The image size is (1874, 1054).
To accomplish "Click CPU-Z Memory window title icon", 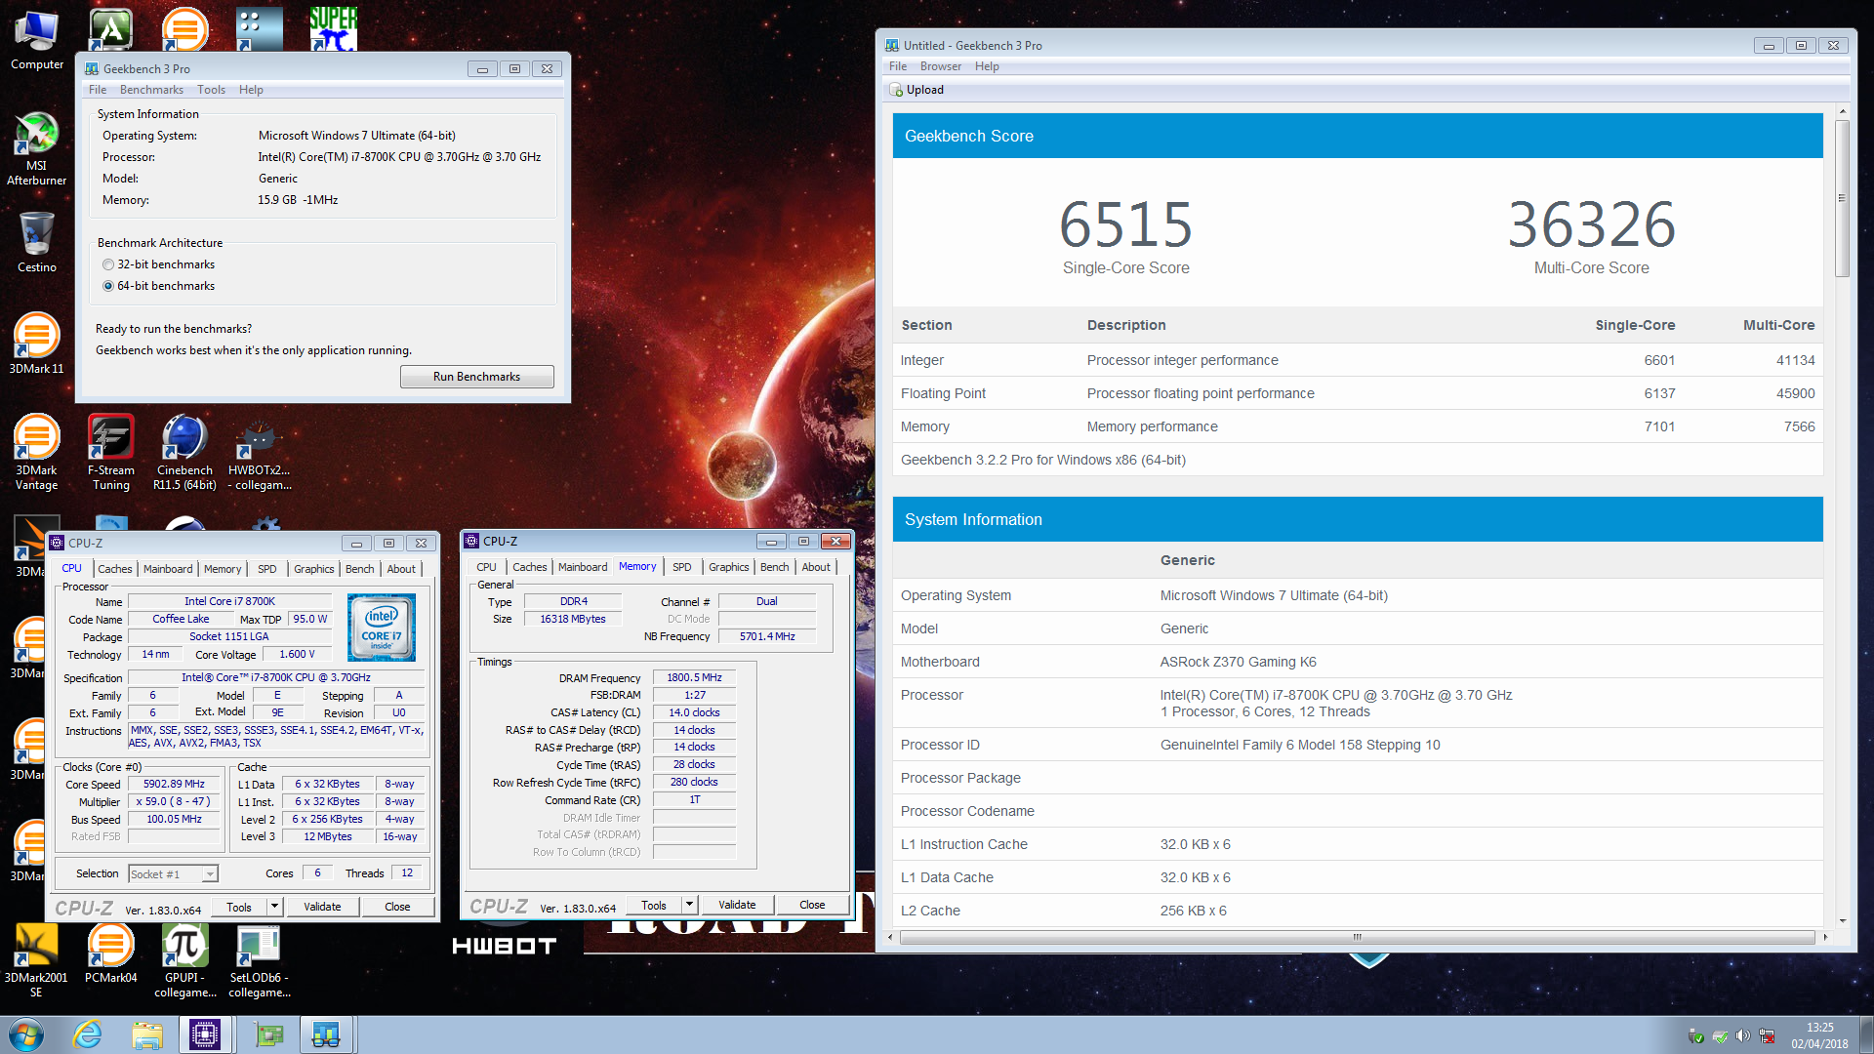I will [472, 541].
